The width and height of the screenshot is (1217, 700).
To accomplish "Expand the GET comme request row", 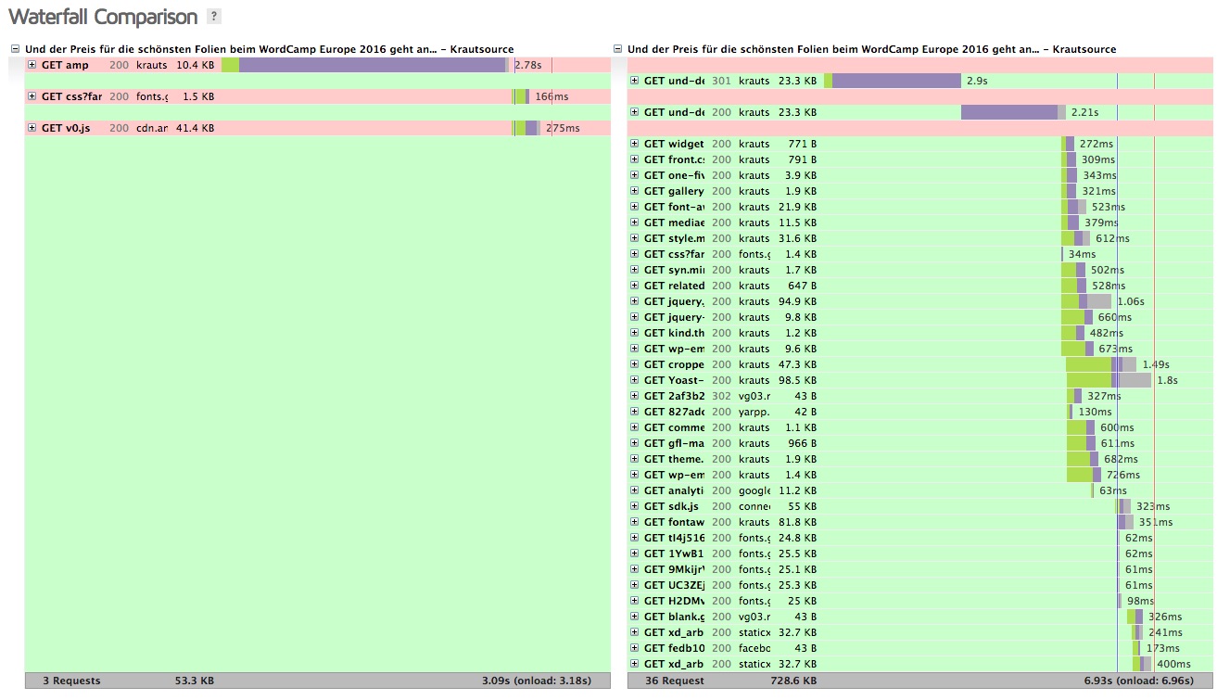I will click(635, 427).
